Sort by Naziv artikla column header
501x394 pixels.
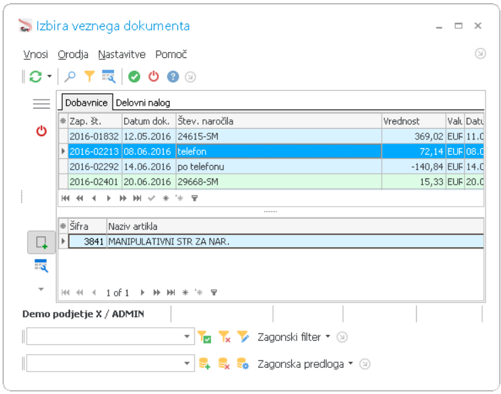click(x=295, y=226)
